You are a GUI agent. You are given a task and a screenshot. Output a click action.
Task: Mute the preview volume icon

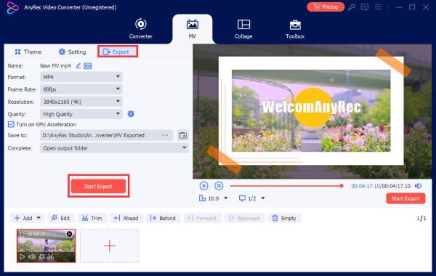coord(419,186)
